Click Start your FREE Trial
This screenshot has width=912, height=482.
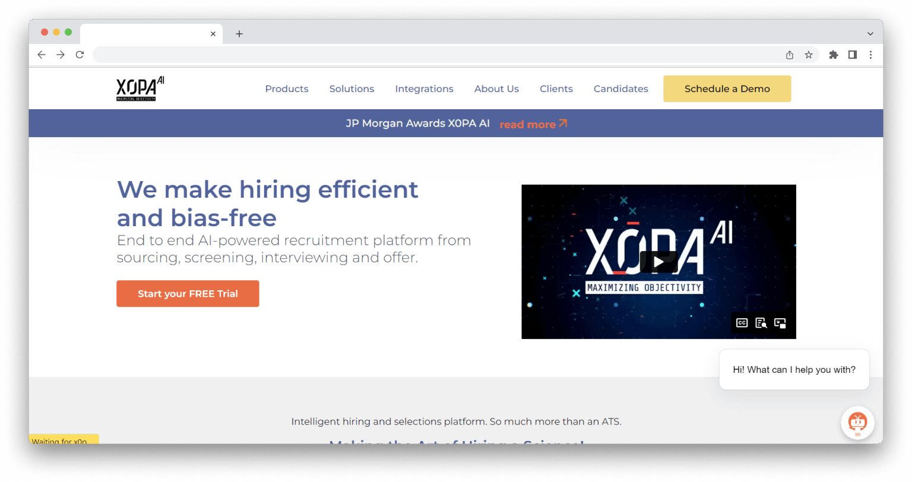coord(188,294)
